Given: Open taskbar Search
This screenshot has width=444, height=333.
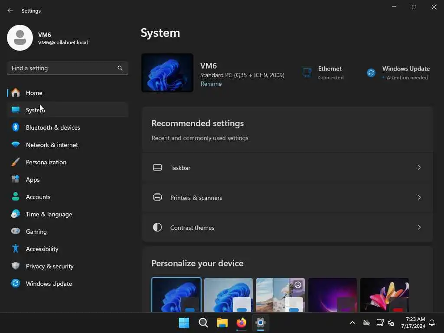Looking at the screenshot, I should pos(203,323).
